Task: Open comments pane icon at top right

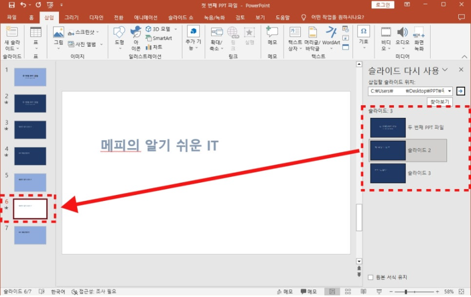Action: click(461, 17)
